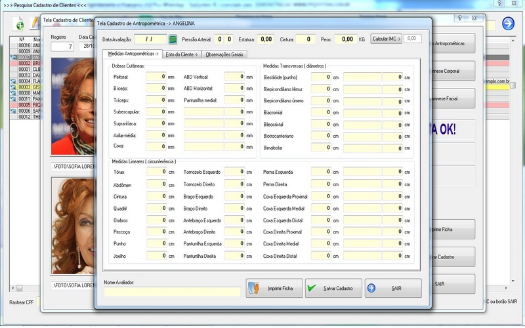Viewport: 525px width, 328px height.
Task: Click the Quadril circumference field
Action: (x=157, y=208)
